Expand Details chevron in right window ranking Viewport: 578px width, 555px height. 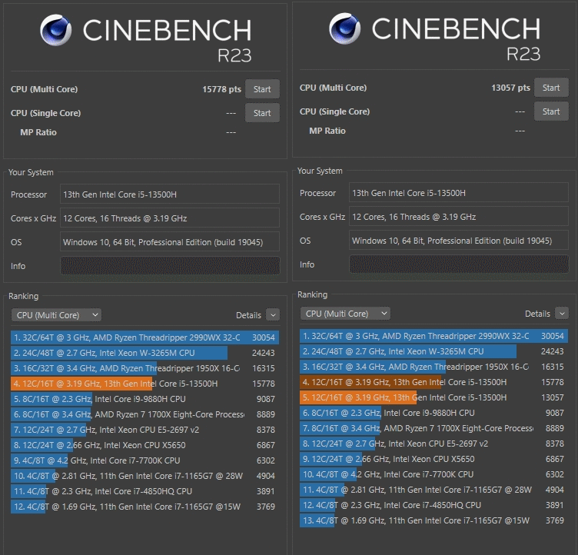coord(562,314)
